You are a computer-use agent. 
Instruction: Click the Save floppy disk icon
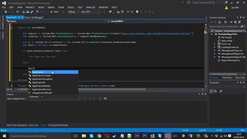pyautogui.click(x=28, y=12)
